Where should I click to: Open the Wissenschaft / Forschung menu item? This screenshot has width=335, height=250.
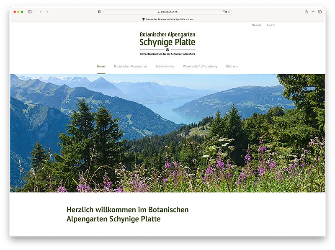click(200, 66)
